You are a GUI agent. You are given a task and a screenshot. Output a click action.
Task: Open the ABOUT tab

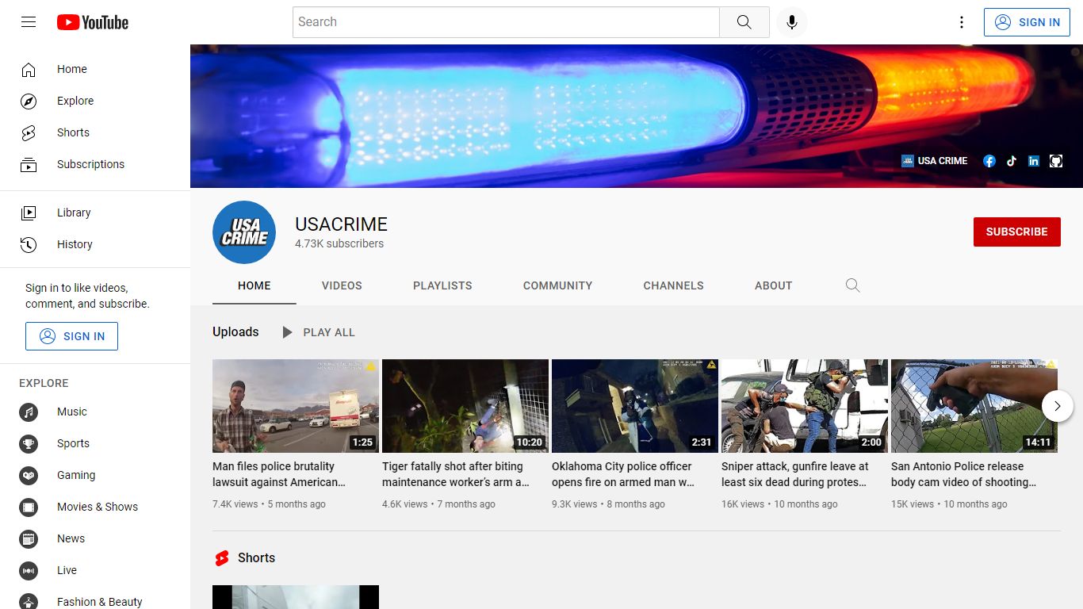(x=773, y=285)
